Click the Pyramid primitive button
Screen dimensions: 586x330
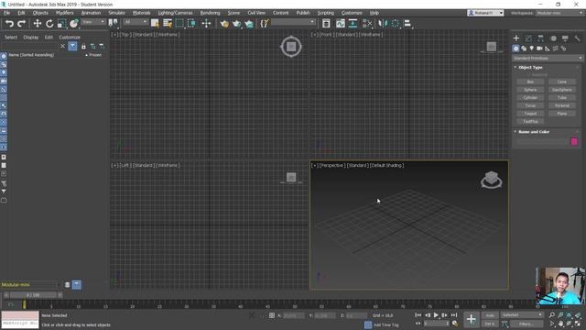point(562,105)
